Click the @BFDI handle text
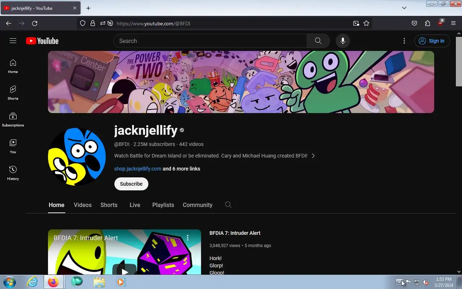This screenshot has width=462, height=289. [x=122, y=144]
